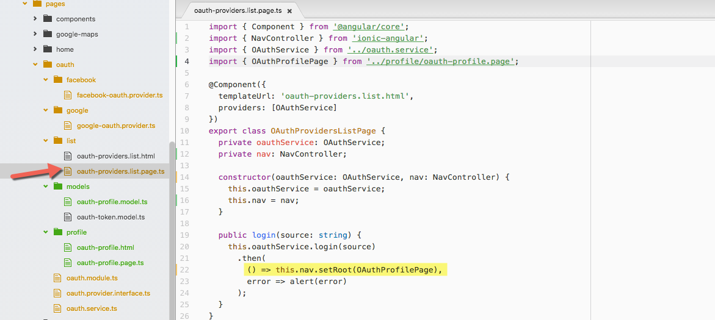Expand the home folder chevron
The height and width of the screenshot is (320, 715).
35,49
